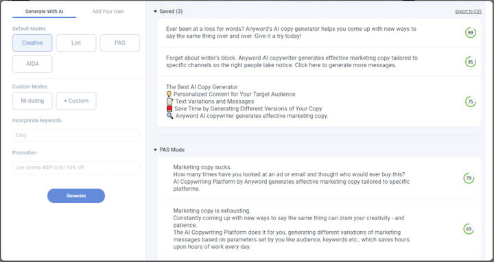Select the List mode button

click(76, 43)
